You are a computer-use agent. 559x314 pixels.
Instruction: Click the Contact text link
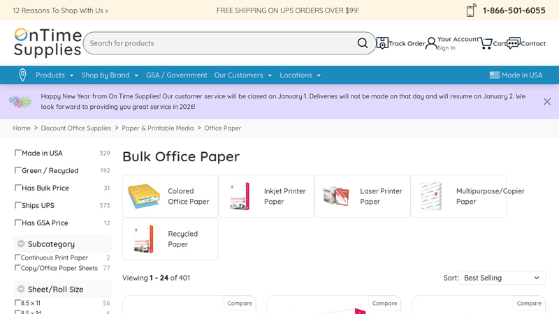(x=533, y=43)
